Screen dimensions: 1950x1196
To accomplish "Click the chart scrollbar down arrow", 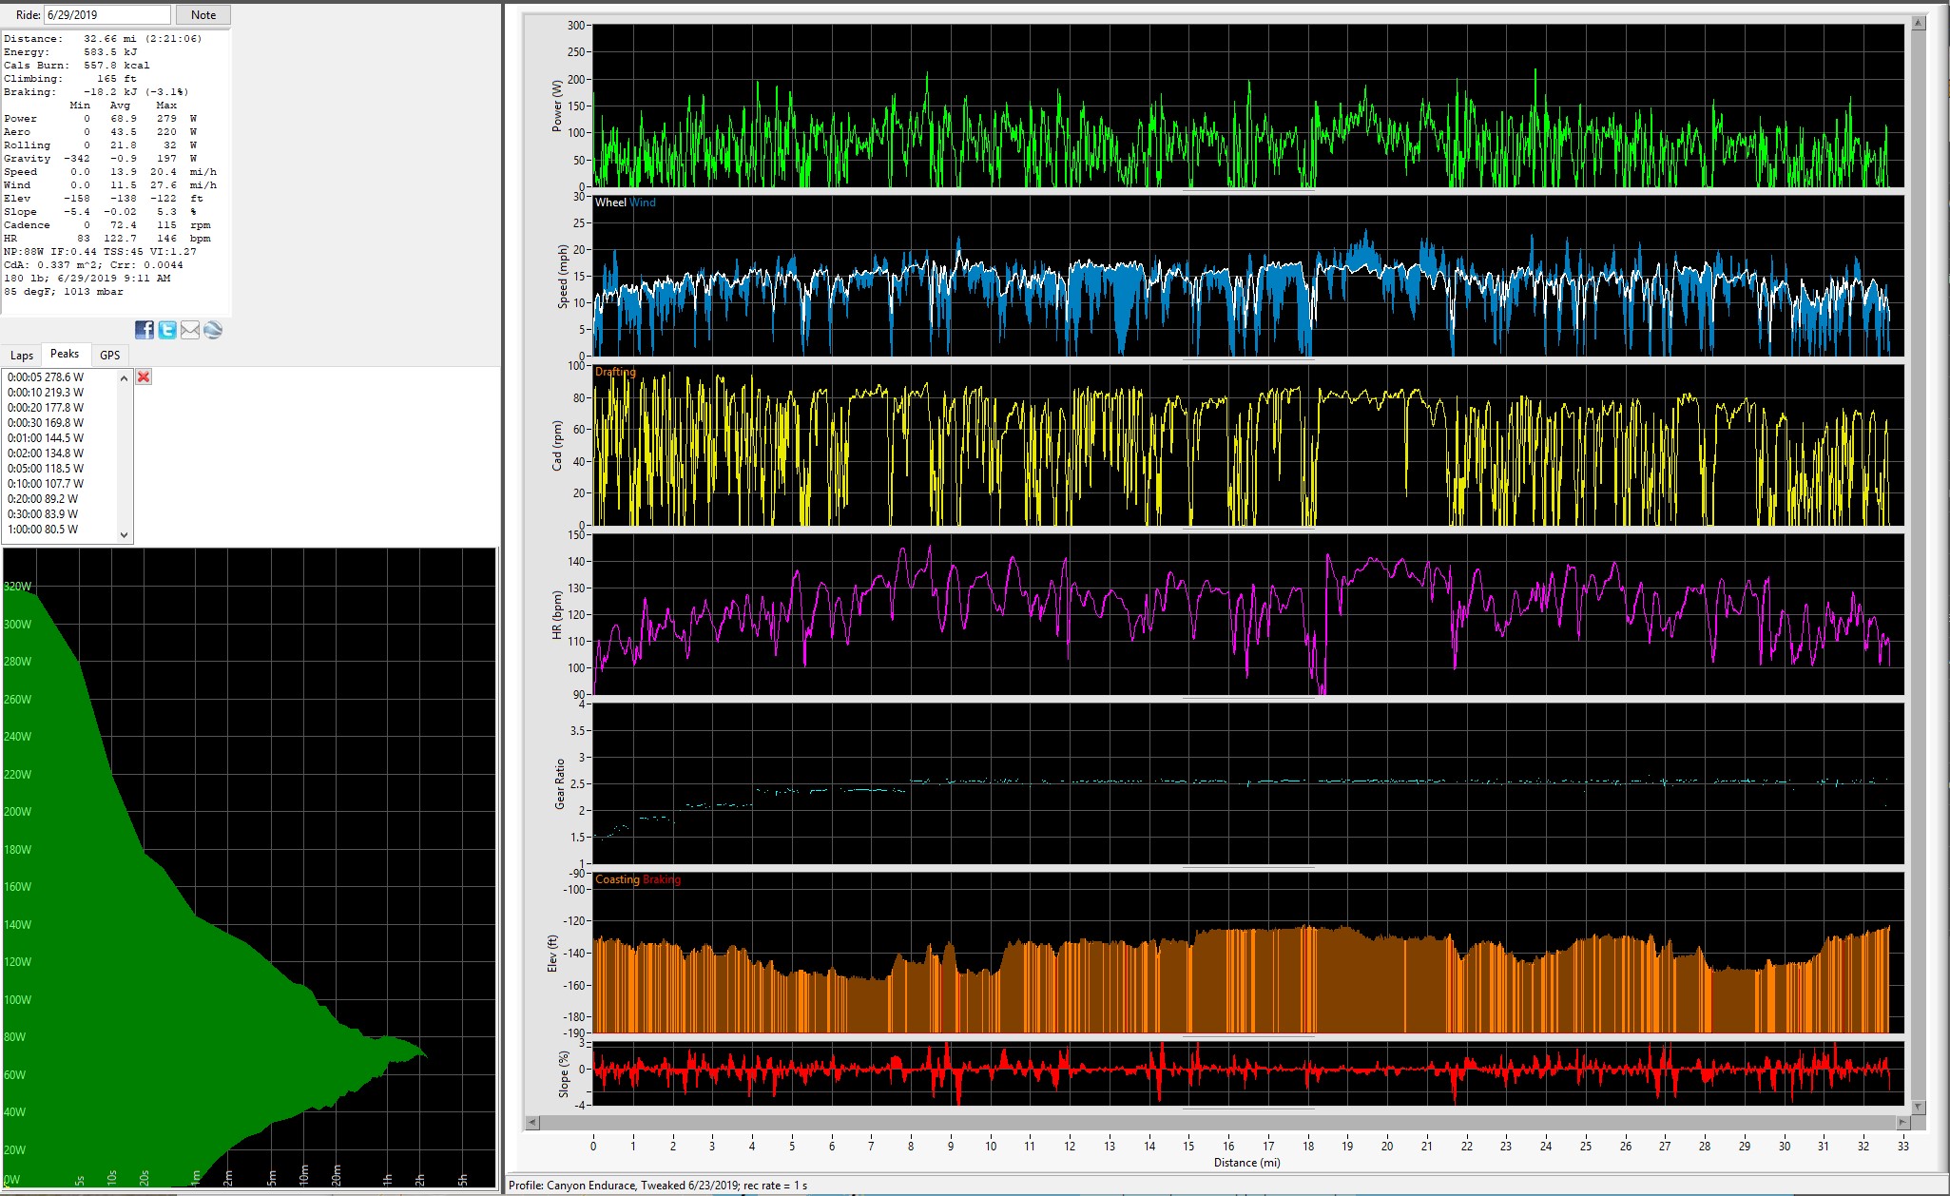I will click(1919, 1108).
